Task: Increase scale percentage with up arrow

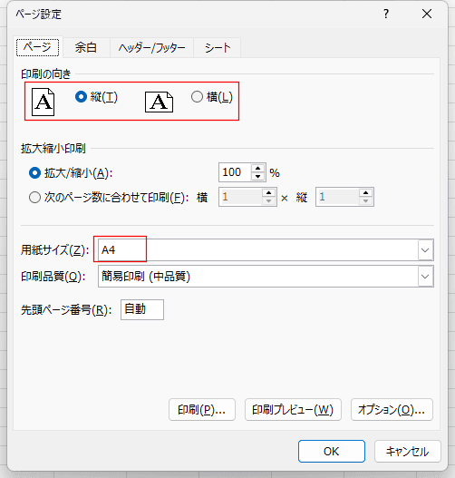Action: point(258,169)
